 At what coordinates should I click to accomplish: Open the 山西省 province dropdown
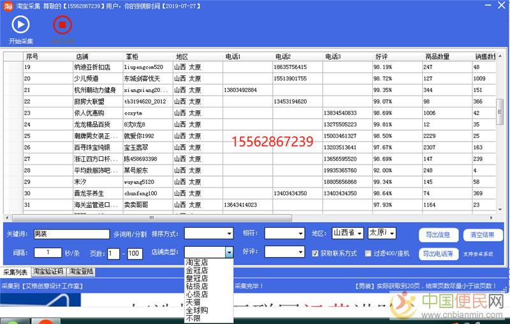pyautogui.click(x=347, y=233)
